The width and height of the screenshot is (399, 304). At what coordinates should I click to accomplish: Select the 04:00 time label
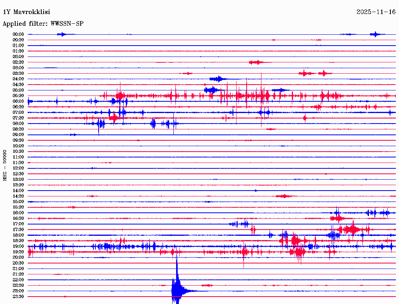pos(18,79)
